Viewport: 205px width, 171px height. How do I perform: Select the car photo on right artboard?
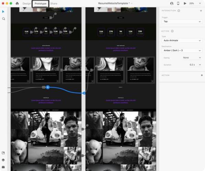tap(121, 129)
